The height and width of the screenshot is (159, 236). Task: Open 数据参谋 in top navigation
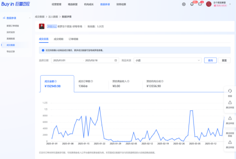tap(105, 4)
